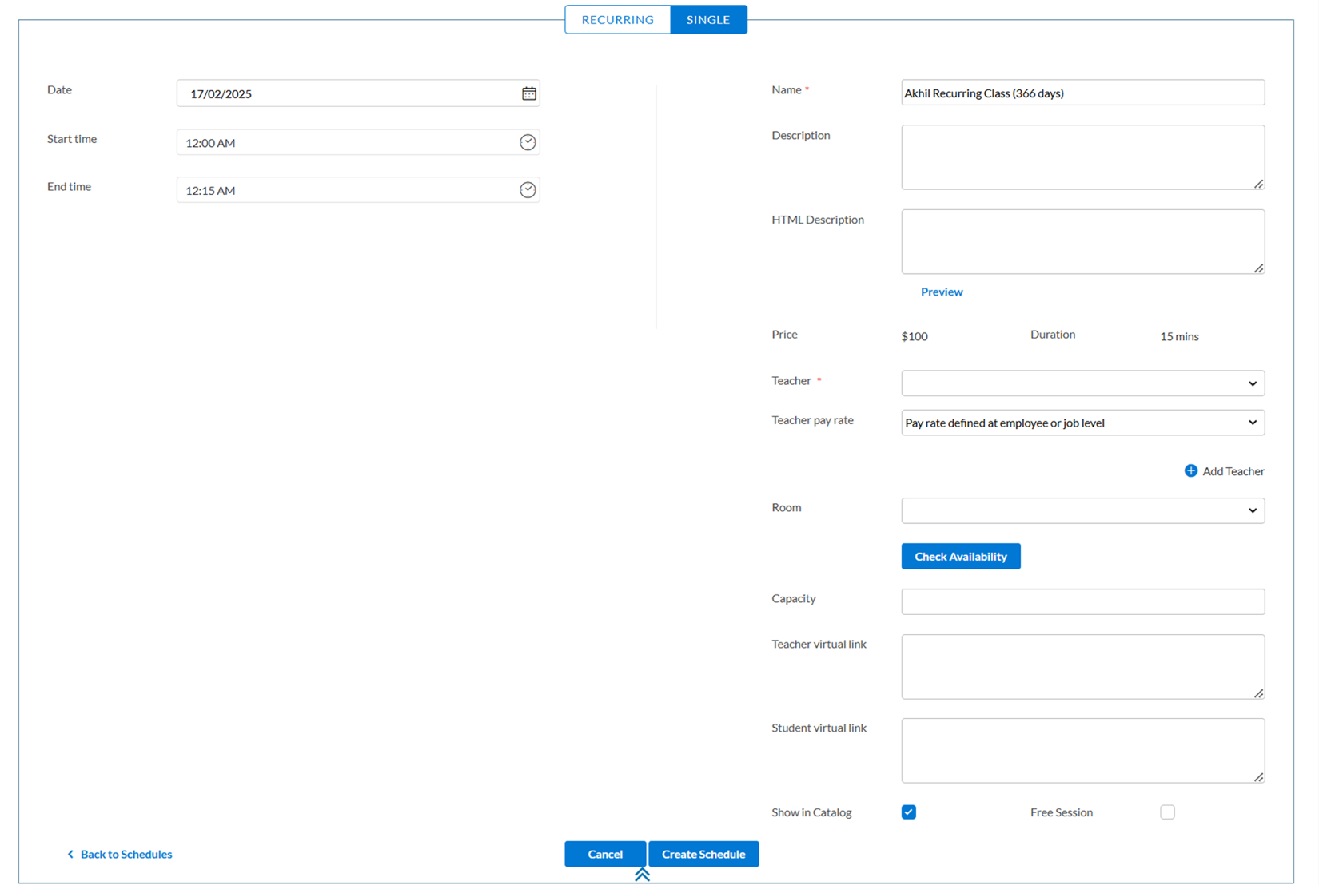Screen dimensions: 1319x885
Task: Click the Cancel button
Action: [605, 854]
